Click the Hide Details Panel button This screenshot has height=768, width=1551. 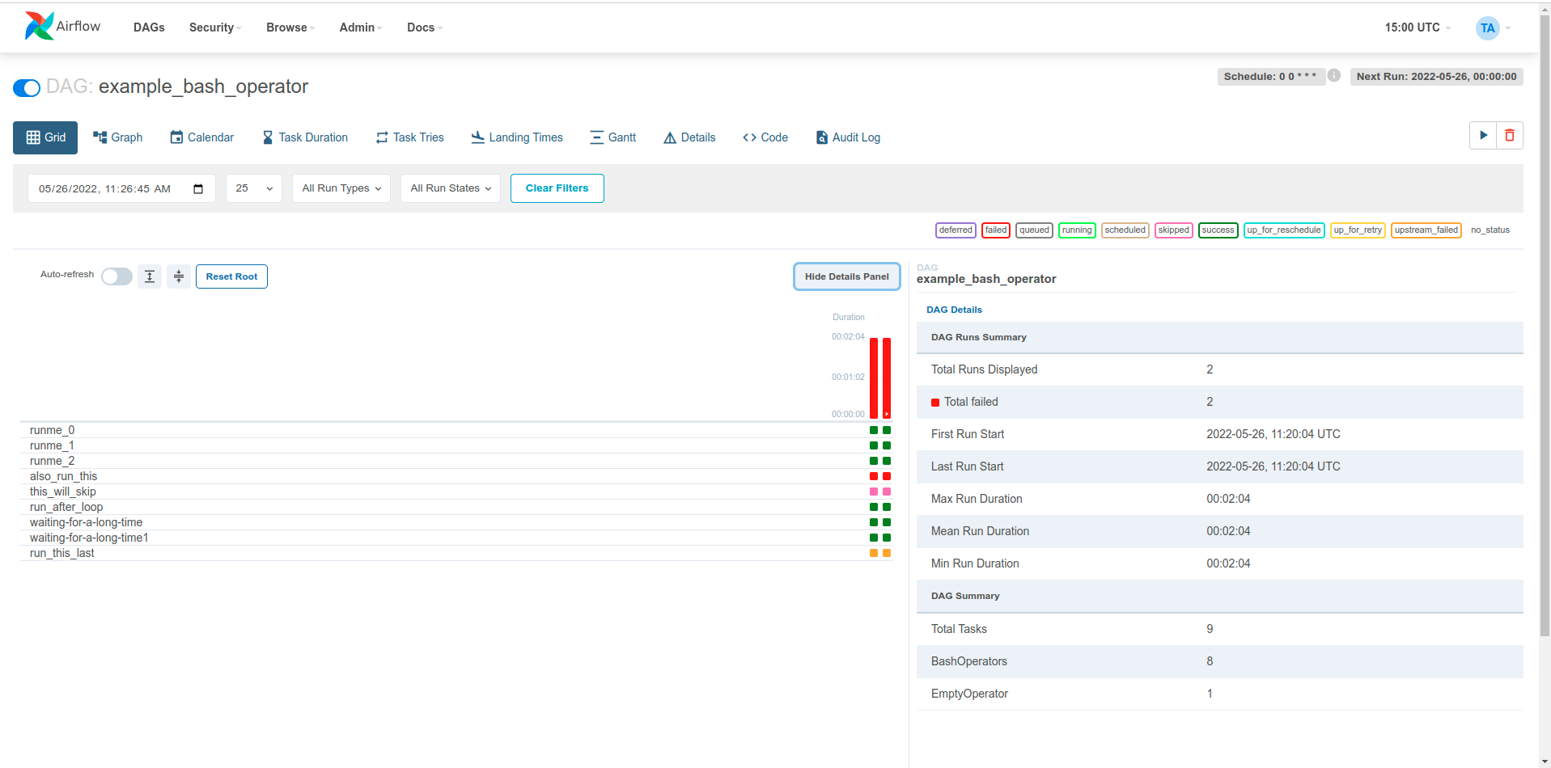pyautogui.click(x=847, y=276)
